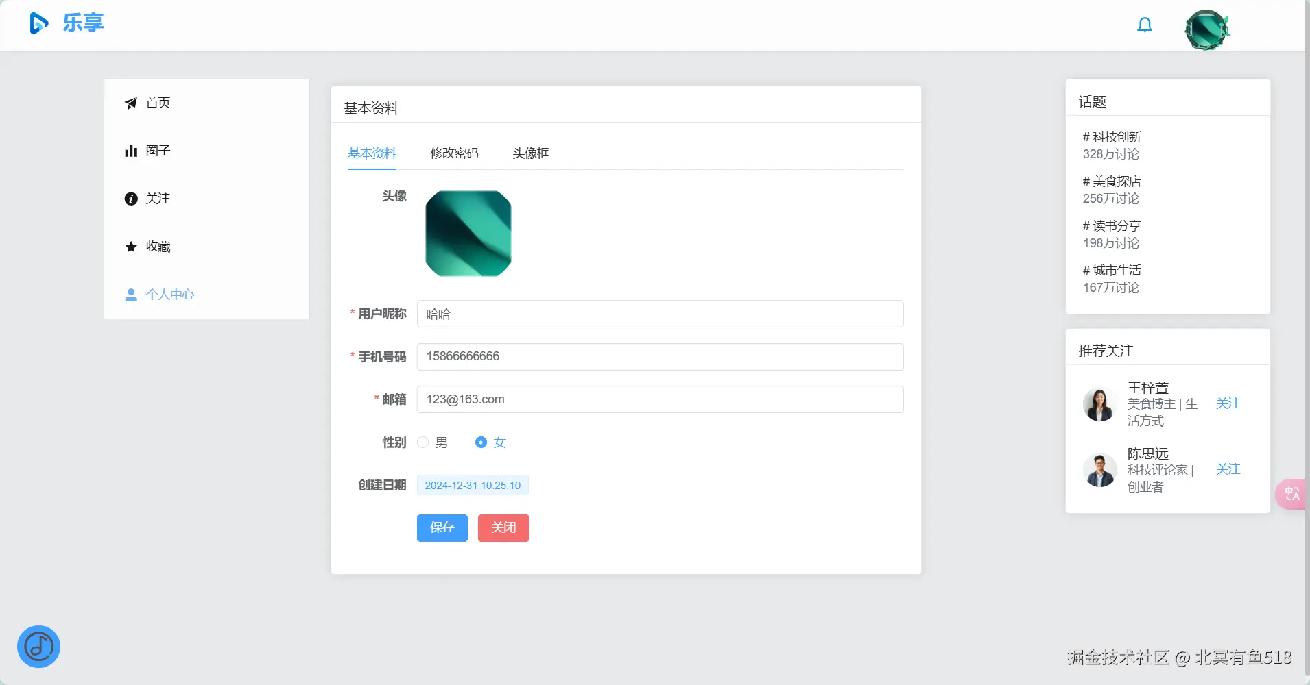Select the 女 gender radio button
Image resolution: width=1310 pixels, height=685 pixels.
point(481,443)
